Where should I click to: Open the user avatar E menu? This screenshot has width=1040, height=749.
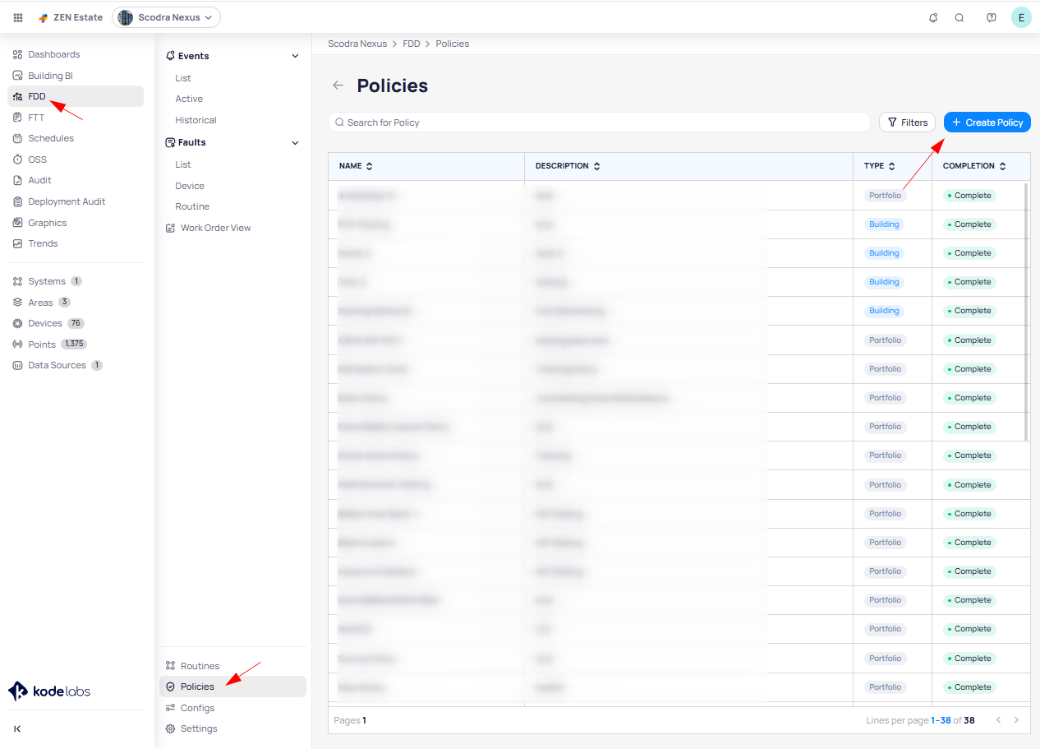click(x=1021, y=17)
